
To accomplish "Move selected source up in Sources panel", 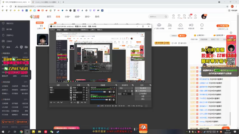I will point(82,102).
